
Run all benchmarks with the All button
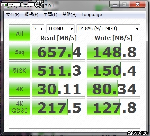pyautogui.click(x=20, y=33)
